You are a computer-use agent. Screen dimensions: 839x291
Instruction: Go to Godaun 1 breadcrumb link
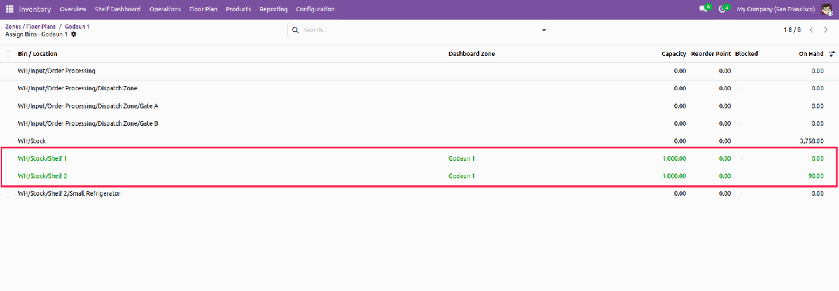(78, 26)
